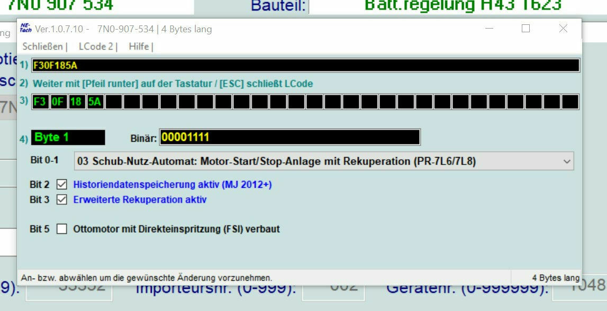The height and width of the screenshot is (311, 607).
Task: Click the coding field showing F30F185A
Action: pyautogui.click(x=305, y=66)
